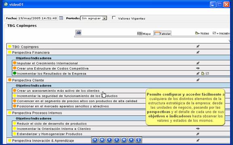The image size is (233, 145).
Task: Click the play button on playback bar
Action: tap(109, 140)
